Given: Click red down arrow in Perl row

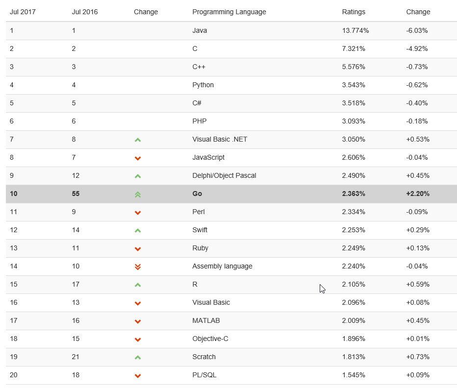Looking at the screenshot, I should (x=138, y=213).
